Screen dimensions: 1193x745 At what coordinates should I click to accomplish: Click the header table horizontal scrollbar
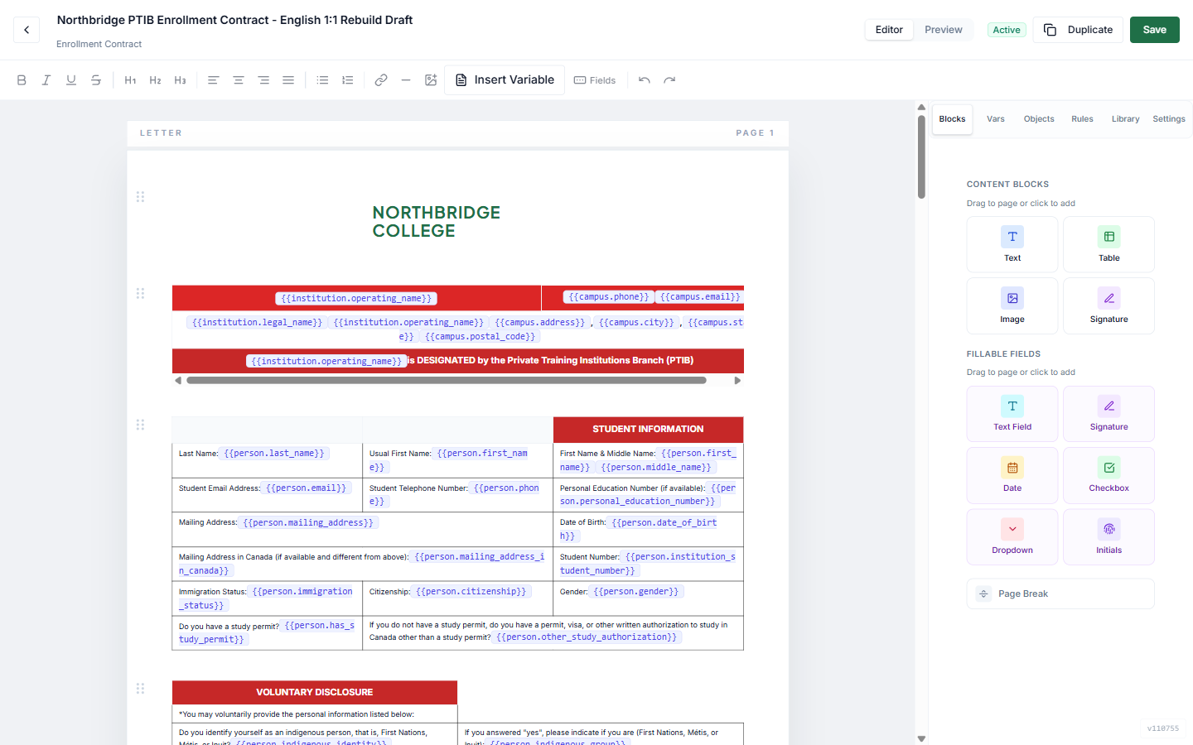(x=447, y=381)
